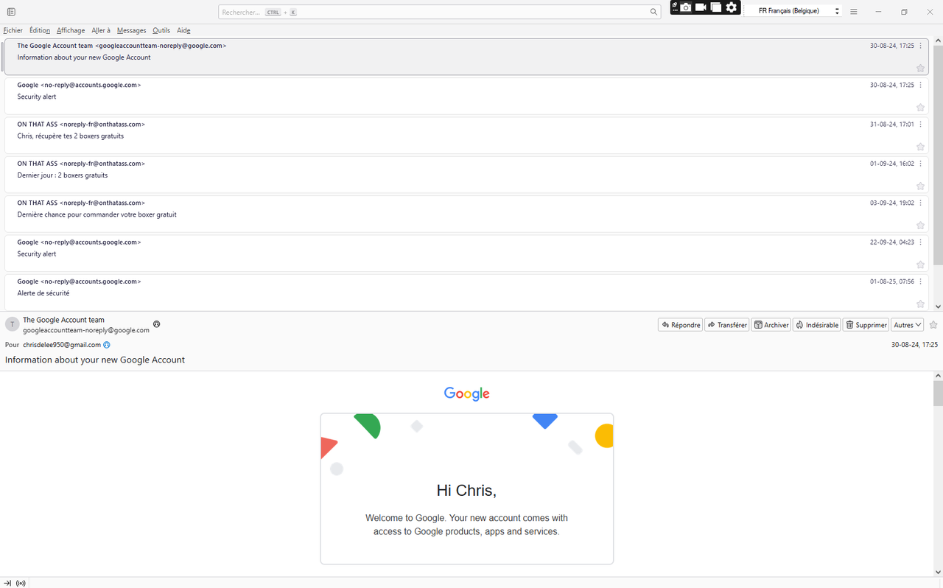943x588 pixels.
Task: Click message body scrollbar down arrow
Action: [938, 572]
